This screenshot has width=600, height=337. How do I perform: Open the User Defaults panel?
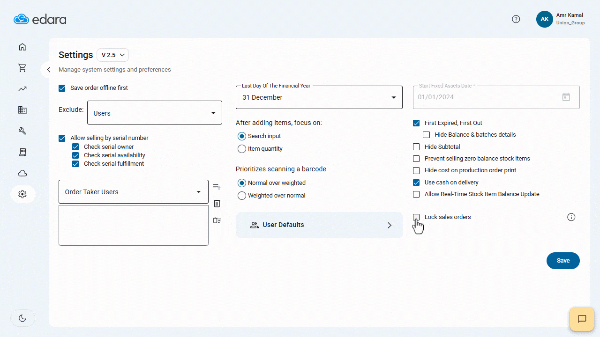(x=319, y=225)
